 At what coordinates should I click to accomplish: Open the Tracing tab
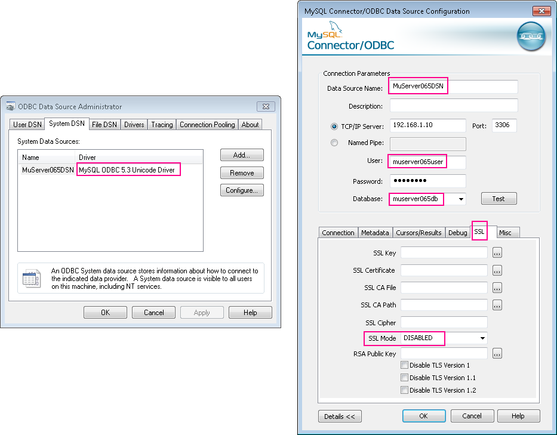[162, 125]
